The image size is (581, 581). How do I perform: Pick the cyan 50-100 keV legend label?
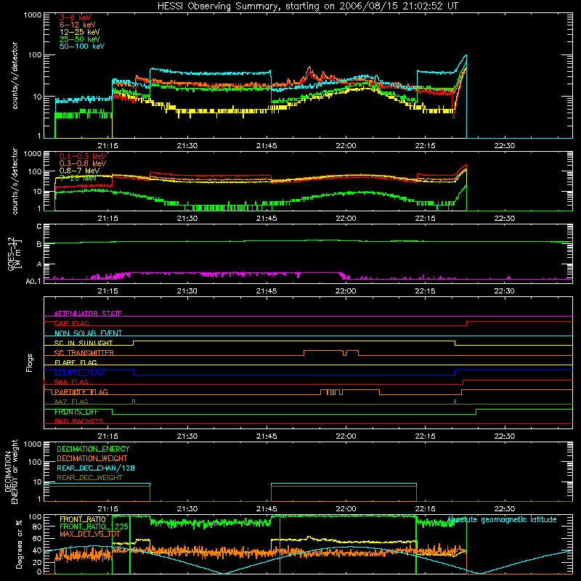pos(82,46)
